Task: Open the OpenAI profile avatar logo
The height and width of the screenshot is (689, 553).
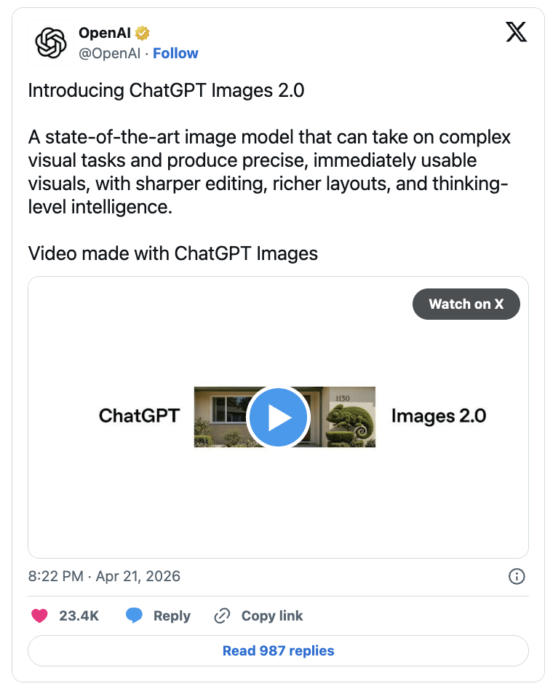Action: pyautogui.click(x=51, y=43)
